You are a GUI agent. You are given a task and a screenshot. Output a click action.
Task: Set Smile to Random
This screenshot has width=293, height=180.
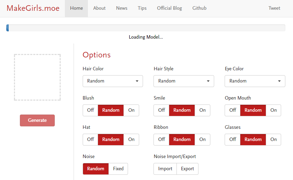point(182,110)
